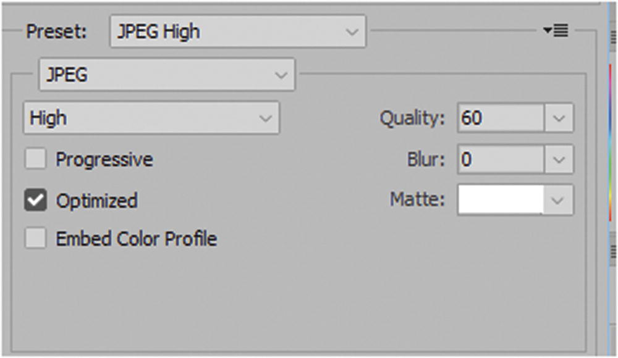This screenshot has width=618, height=358.
Task: Expand the Blur dropdown arrow
Action: point(559,160)
